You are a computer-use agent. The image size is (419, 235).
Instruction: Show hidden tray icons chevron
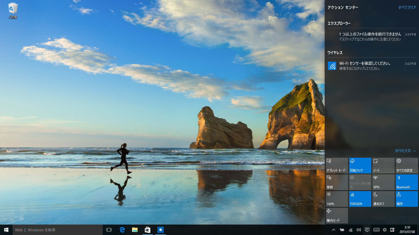pos(333,230)
